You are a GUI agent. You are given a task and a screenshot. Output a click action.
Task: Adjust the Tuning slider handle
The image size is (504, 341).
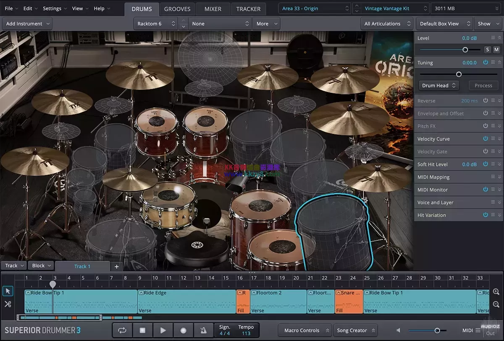pyautogui.click(x=459, y=74)
